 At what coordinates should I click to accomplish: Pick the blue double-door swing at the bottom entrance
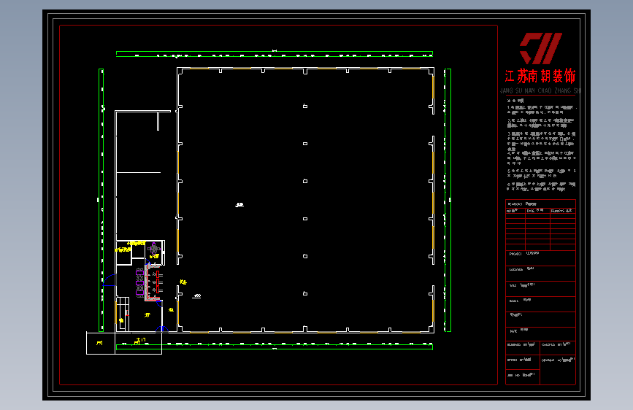(162, 329)
